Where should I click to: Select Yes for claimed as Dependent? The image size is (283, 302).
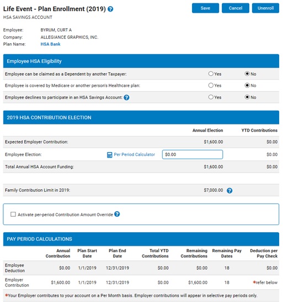pos(211,74)
